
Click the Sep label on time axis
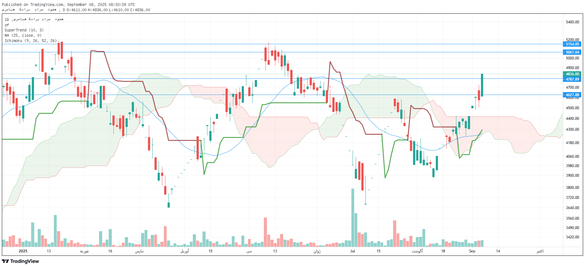point(472,251)
